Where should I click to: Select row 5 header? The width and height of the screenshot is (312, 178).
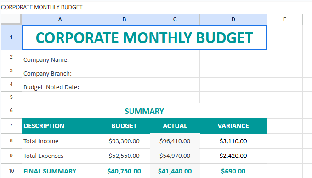[11, 97]
